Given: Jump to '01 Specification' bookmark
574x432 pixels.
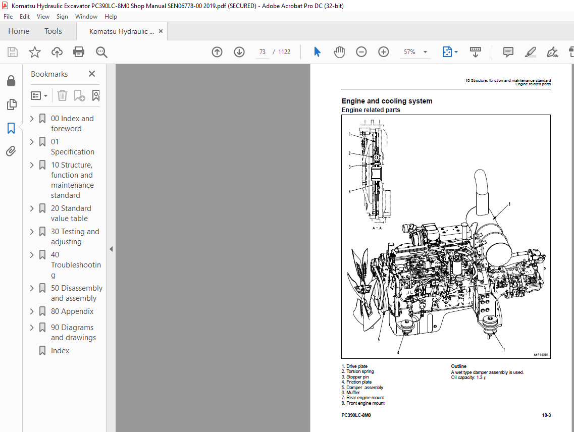Looking at the screenshot, I should [x=73, y=147].
